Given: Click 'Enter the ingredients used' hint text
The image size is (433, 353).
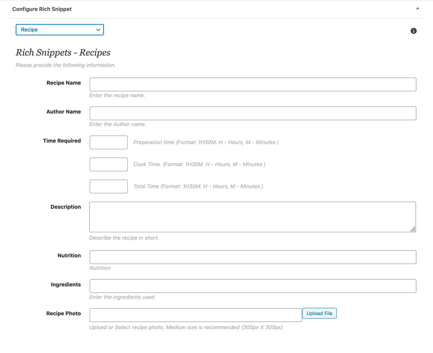Looking at the screenshot, I should [122, 297].
